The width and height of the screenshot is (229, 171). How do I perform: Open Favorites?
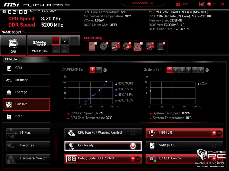(x=28, y=146)
